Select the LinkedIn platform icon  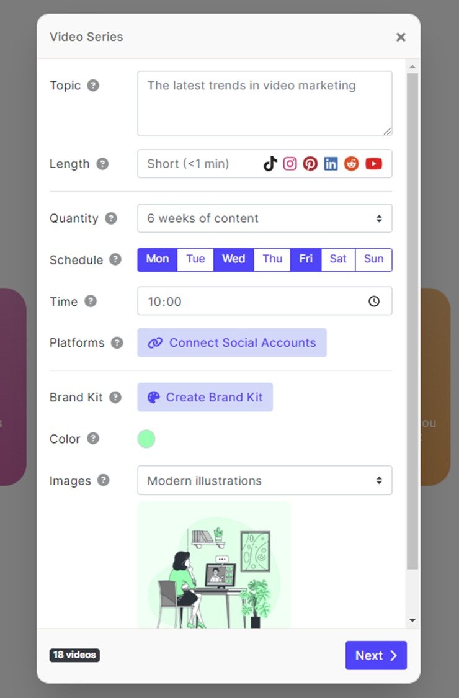pos(331,163)
